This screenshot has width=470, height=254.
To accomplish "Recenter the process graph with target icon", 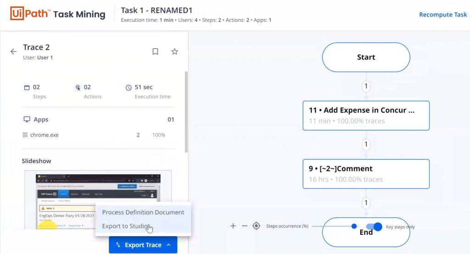I will (x=256, y=226).
